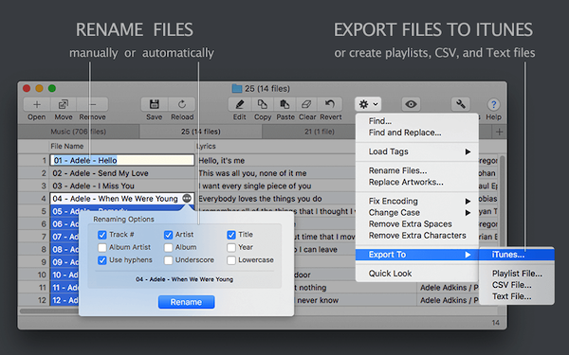Screen dimensions: 569x355
Task: Choose Quick Look menu item
Action: [417, 274]
